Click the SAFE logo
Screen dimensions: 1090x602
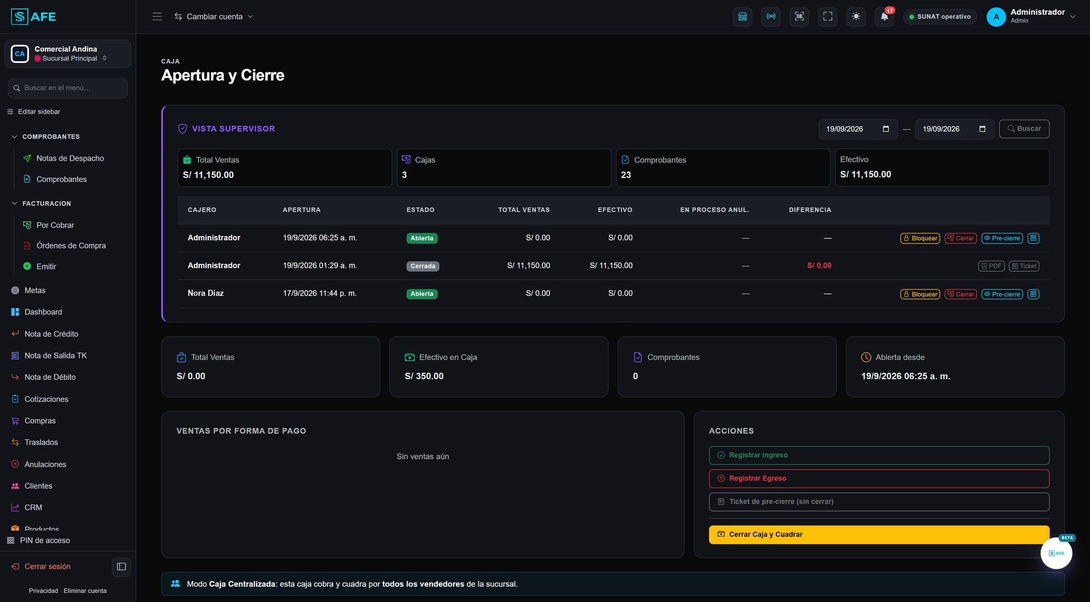coord(33,16)
